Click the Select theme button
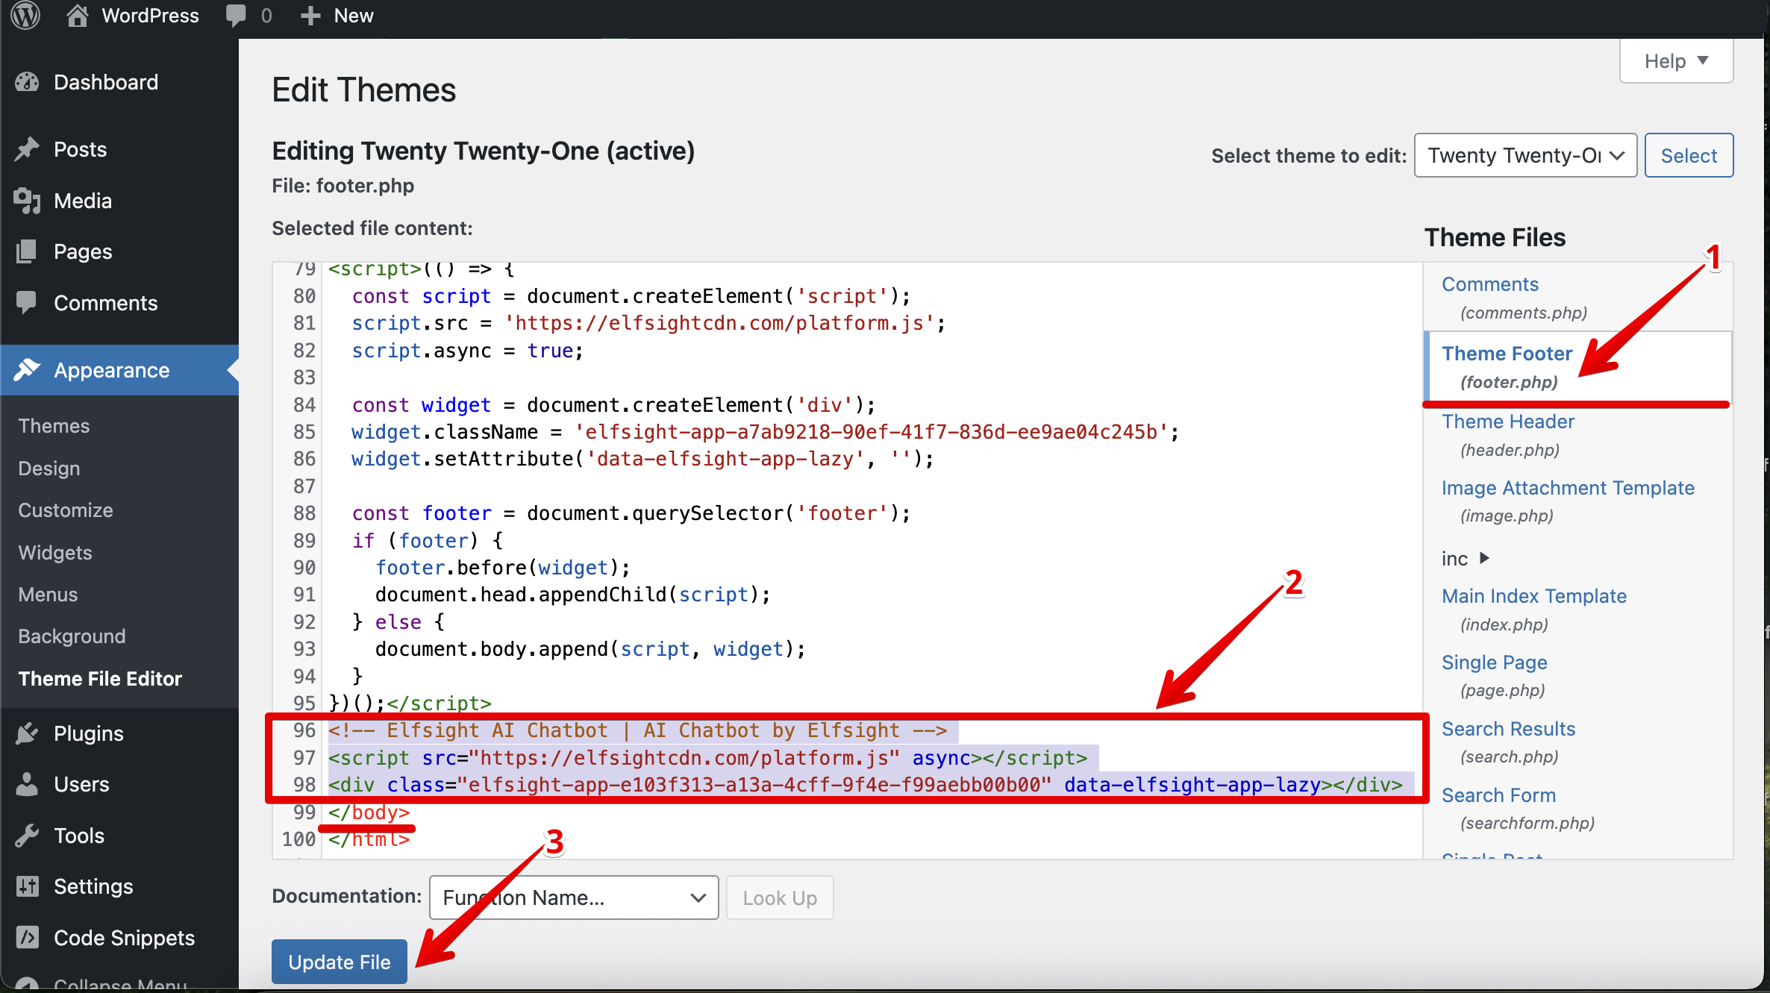This screenshot has height=993, width=1770. [1688, 155]
